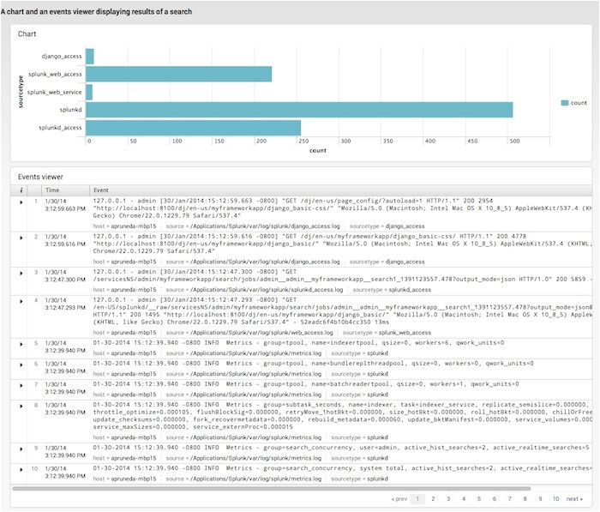600x512 pixels.
Task: Click the splunkd_access bar in chart
Action: (193, 128)
